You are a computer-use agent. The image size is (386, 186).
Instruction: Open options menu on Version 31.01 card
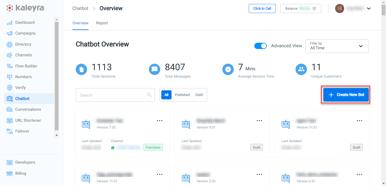pyautogui.click(x=359, y=121)
